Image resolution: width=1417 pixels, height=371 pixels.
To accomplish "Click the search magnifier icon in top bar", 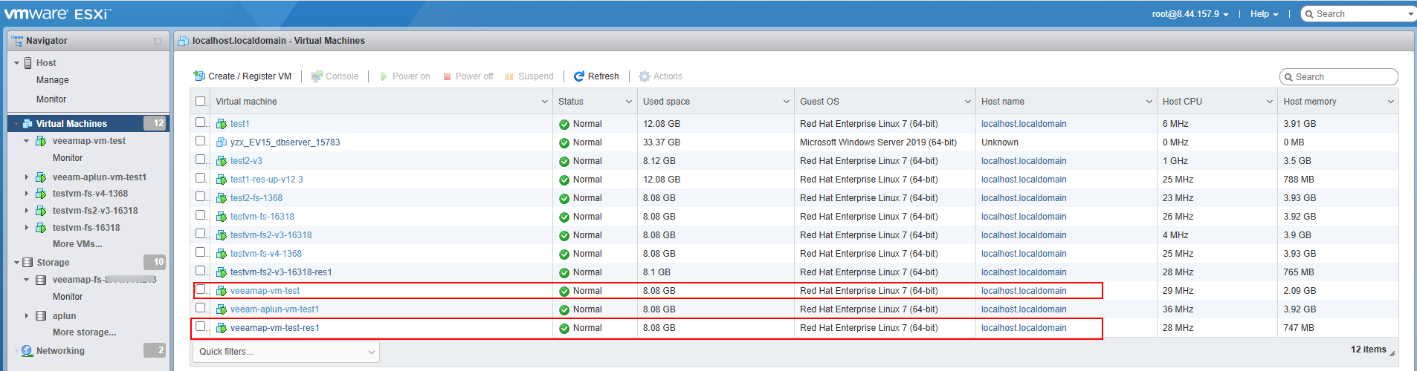I will 1309,14.
